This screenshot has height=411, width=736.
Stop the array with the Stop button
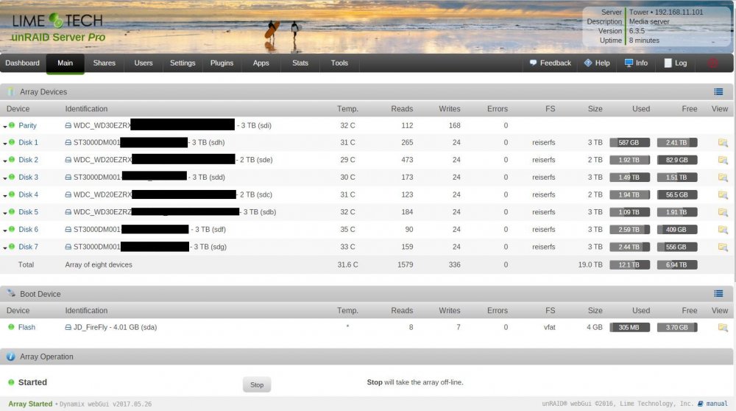point(257,384)
